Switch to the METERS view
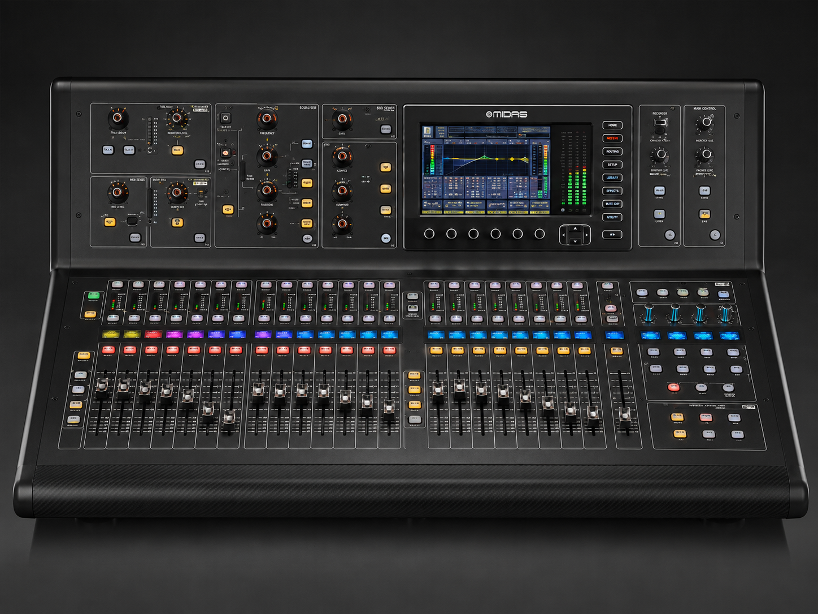Viewport: 818px width, 614px height. pyautogui.click(x=612, y=138)
